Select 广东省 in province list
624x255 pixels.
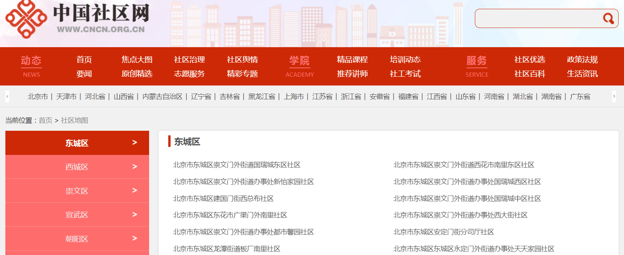(580, 97)
